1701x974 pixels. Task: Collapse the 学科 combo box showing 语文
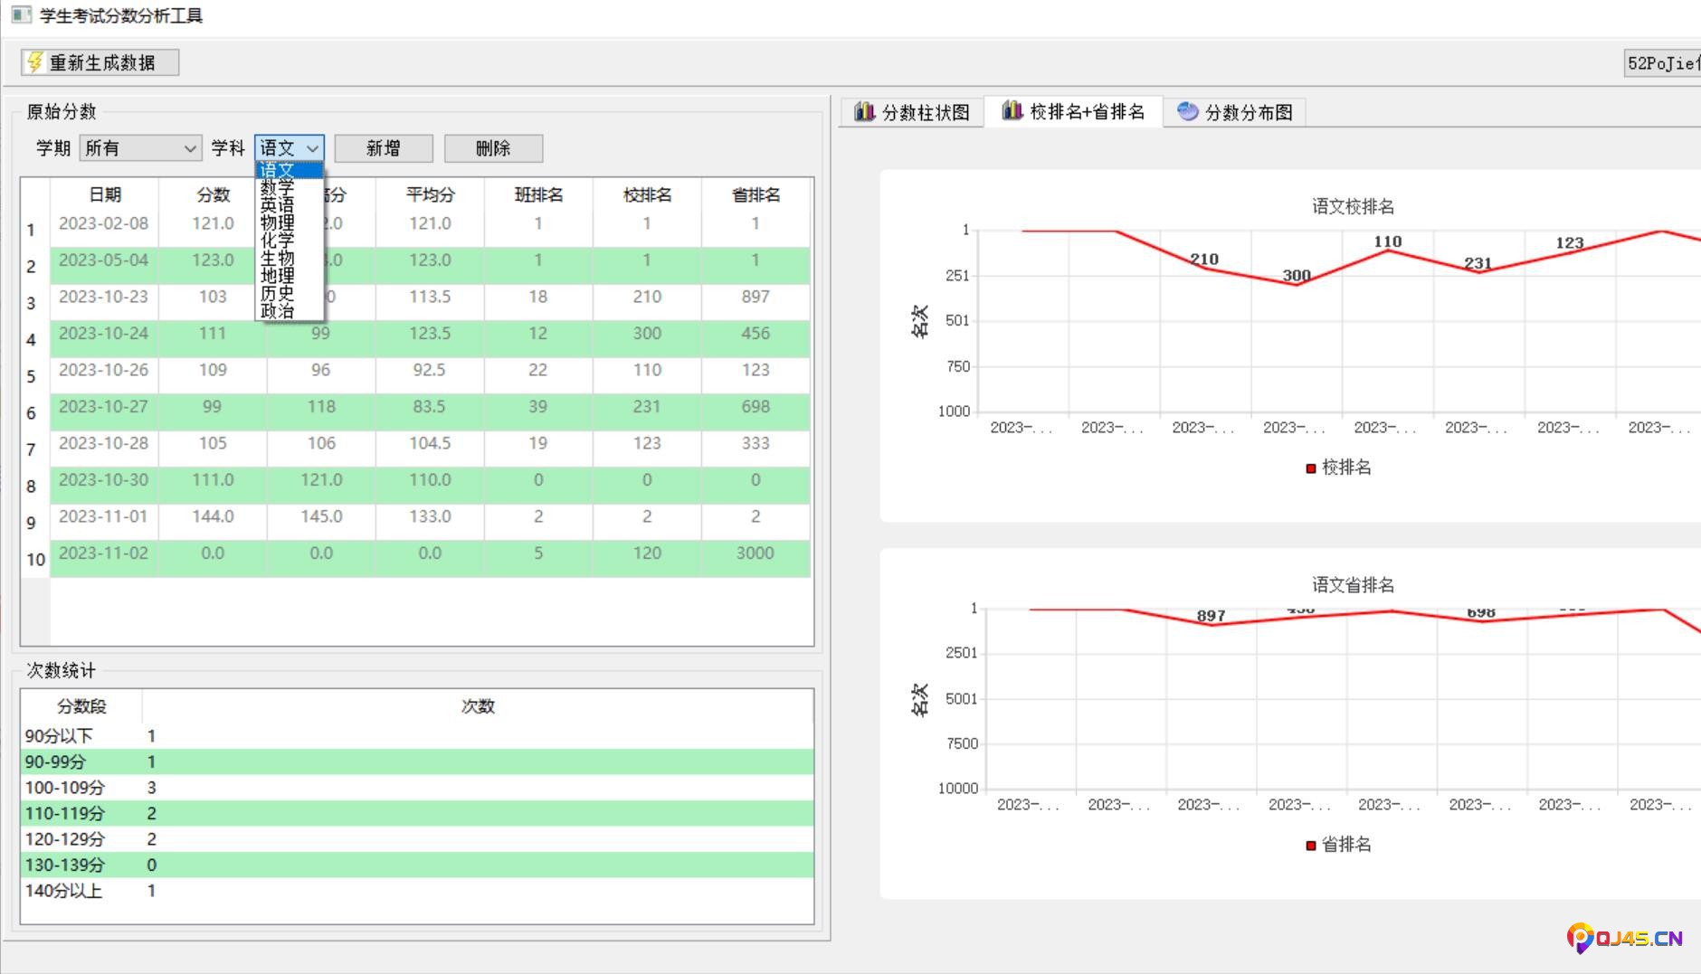click(x=289, y=147)
